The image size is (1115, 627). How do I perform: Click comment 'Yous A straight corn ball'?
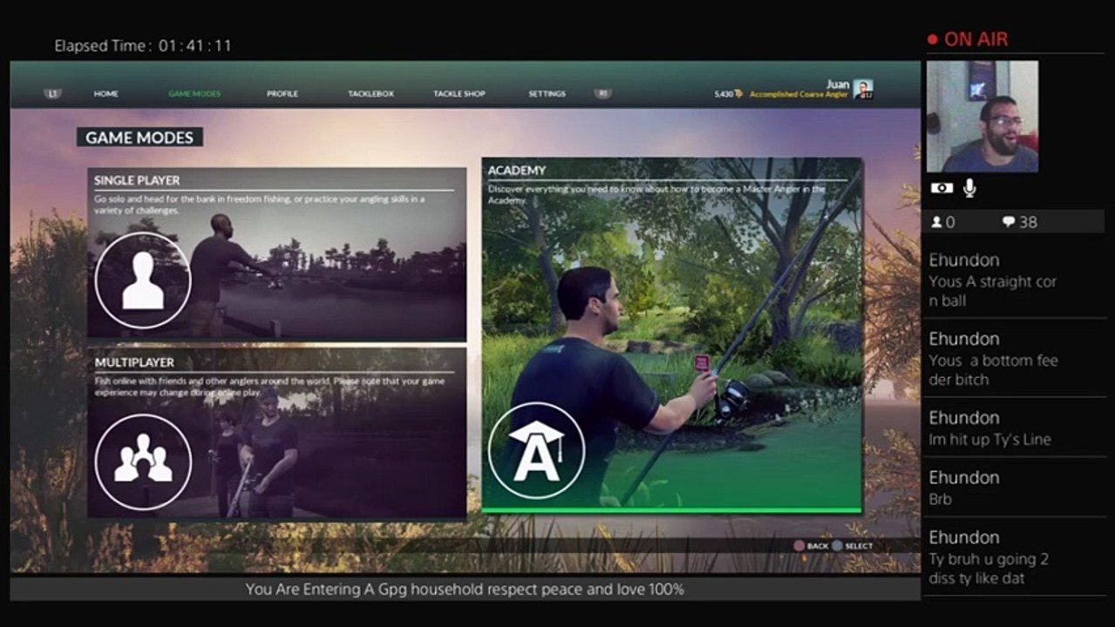993,291
